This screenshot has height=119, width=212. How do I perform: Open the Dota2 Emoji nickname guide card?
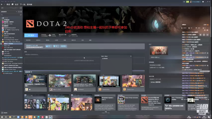click(x=128, y=102)
